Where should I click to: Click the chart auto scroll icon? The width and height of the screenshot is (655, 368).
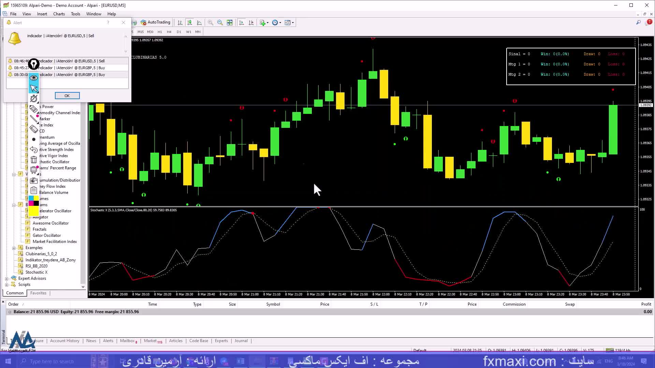242,22
